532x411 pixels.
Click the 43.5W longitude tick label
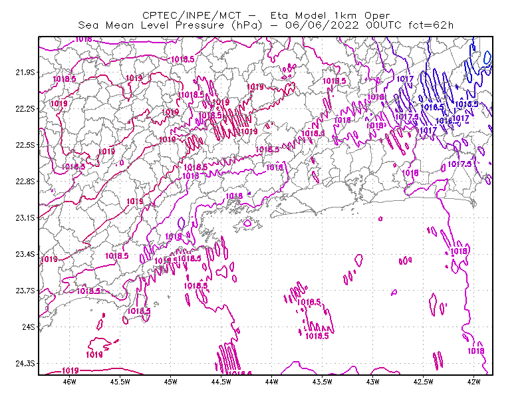tap(323, 382)
